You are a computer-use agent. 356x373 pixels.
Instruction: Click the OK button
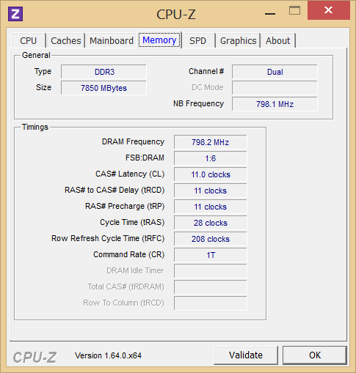(315, 355)
